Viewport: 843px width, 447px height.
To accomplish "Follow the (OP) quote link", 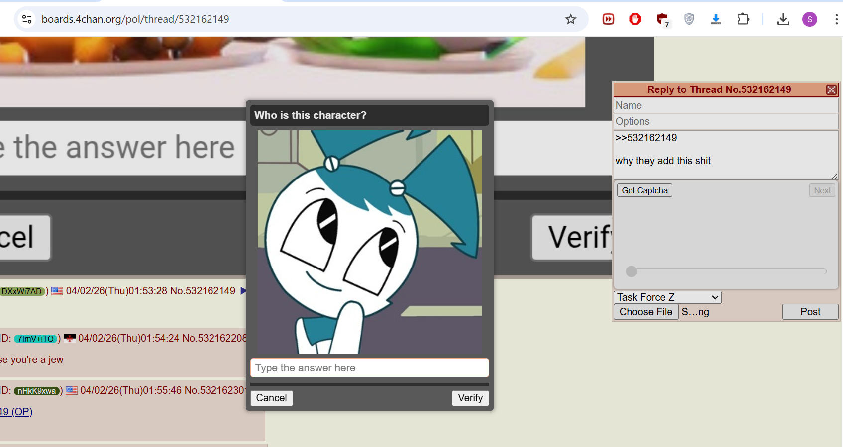I will pos(16,412).
